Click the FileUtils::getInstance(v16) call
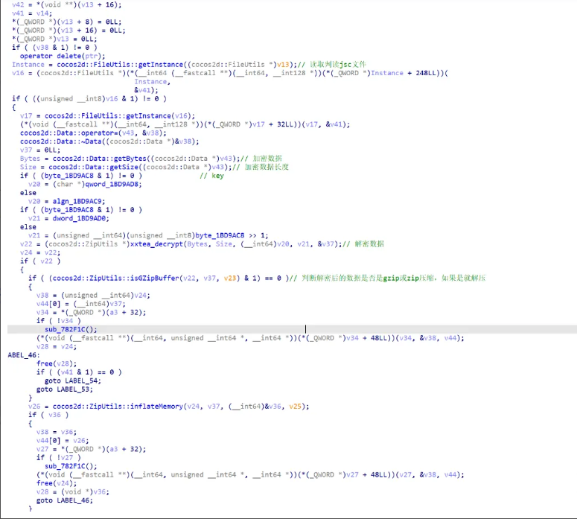The width and height of the screenshot is (577, 519). pos(120,116)
